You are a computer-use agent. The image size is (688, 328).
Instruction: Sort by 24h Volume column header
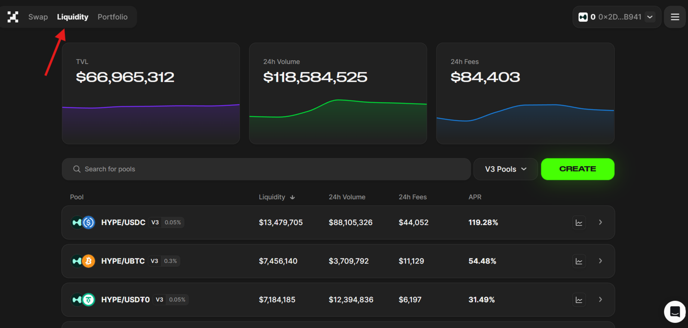347,197
